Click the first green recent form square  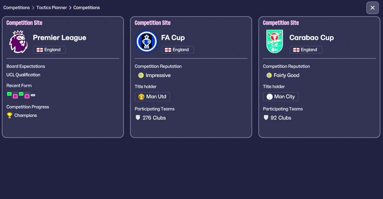(9, 94)
